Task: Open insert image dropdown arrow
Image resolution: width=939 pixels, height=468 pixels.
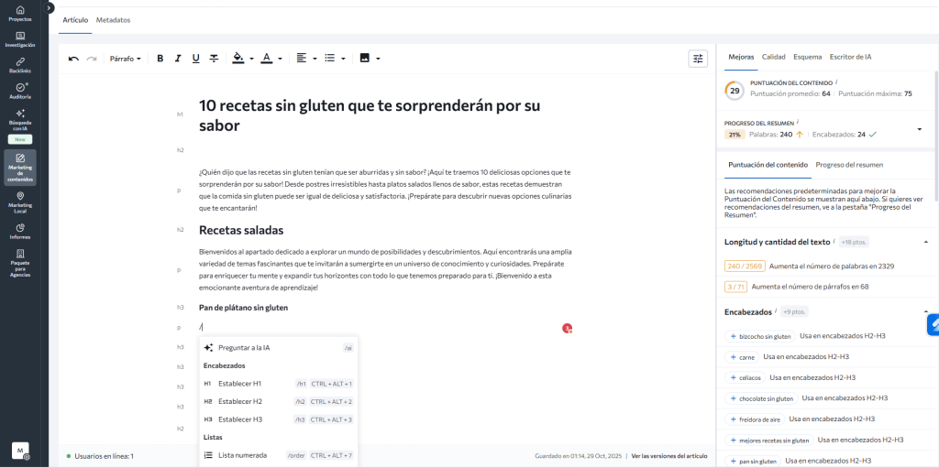Action: coord(378,60)
